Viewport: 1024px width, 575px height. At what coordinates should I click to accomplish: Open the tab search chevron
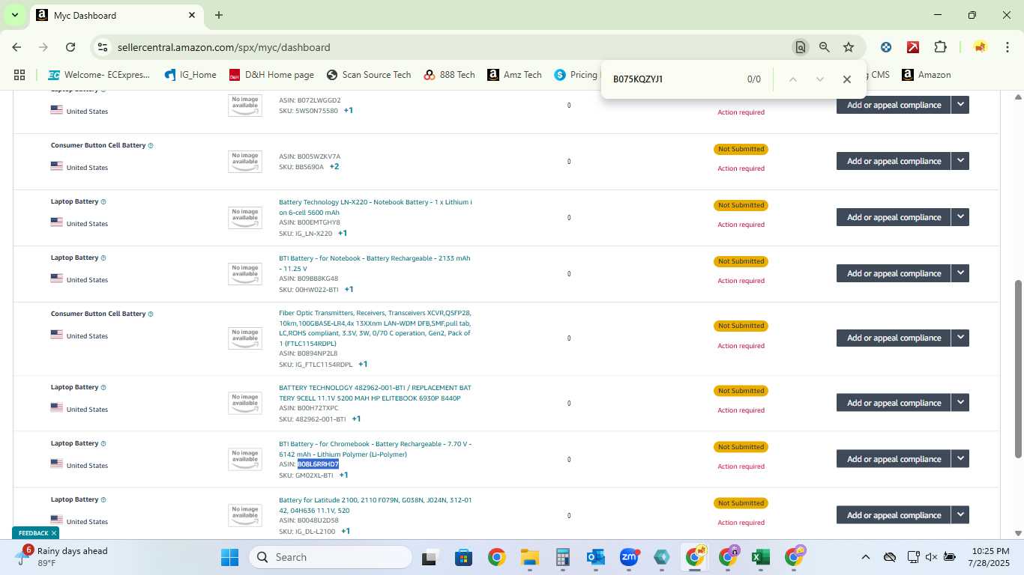(x=14, y=15)
